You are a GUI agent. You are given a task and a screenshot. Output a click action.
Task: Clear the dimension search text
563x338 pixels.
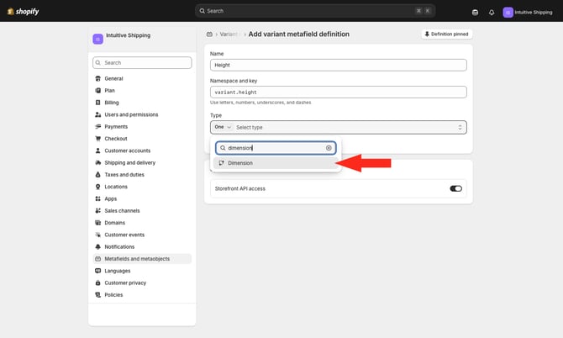329,148
